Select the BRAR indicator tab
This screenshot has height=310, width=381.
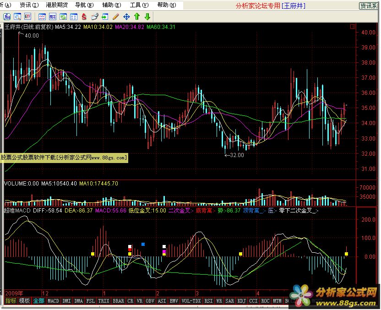click(x=118, y=301)
